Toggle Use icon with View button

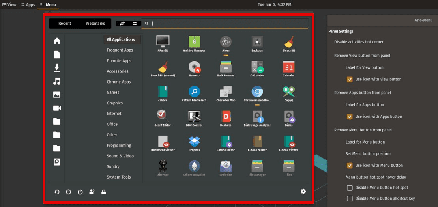(350, 80)
